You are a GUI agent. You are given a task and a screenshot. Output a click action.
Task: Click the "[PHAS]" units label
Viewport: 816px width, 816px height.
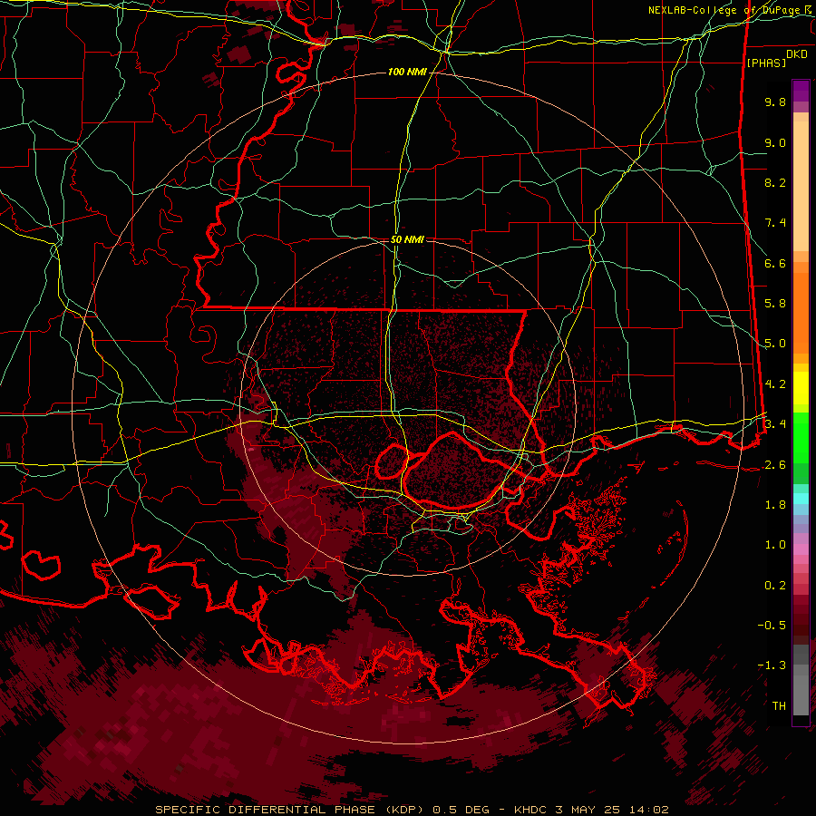[766, 63]
